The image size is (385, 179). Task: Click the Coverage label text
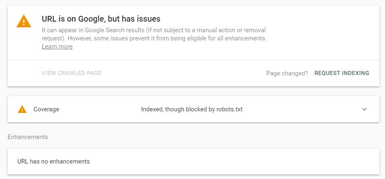pyautogui.click(x=46, y=109)
